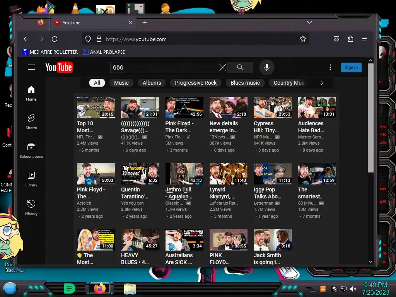Open the Firefox extensions puzzle icon
This screenshot has height=297, width=396.
(350, 39)
